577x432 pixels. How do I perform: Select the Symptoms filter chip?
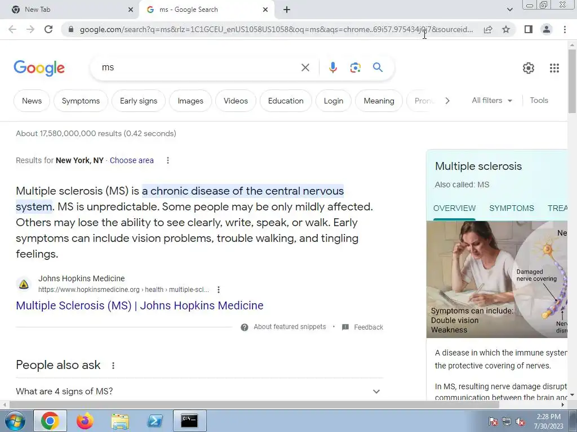coord(81,101)
